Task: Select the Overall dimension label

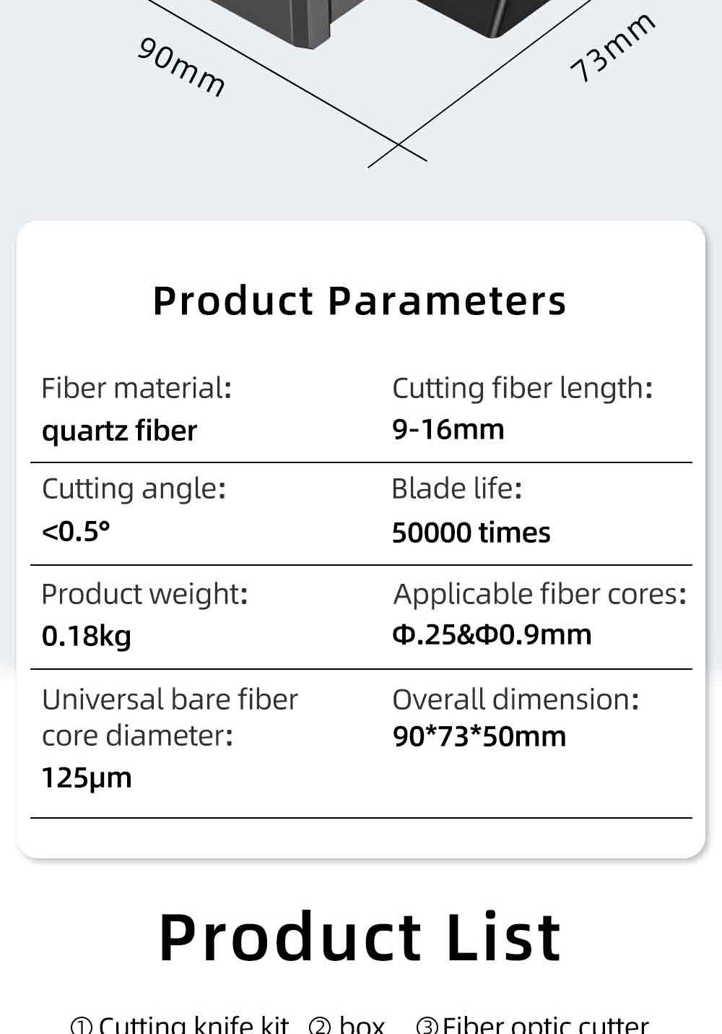Action: tap(516, 699)
